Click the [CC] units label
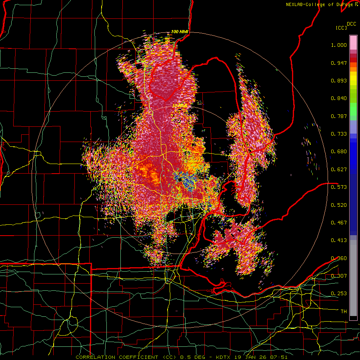 coord(341,28)
